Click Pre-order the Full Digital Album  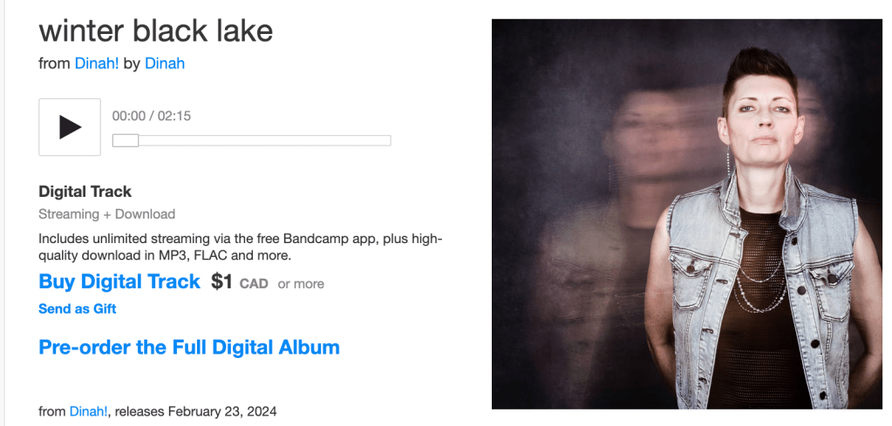point(189,347)
